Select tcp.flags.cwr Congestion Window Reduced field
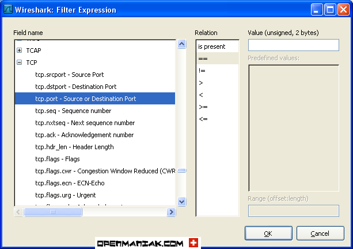Screen dimensions: 353x249 click(x=105, y=171)
